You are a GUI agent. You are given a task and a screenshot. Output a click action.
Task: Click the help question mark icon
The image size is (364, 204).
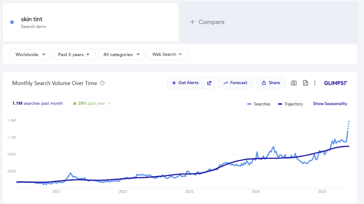102,83
